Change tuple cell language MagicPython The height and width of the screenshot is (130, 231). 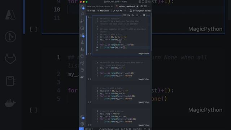click(144, 102)
